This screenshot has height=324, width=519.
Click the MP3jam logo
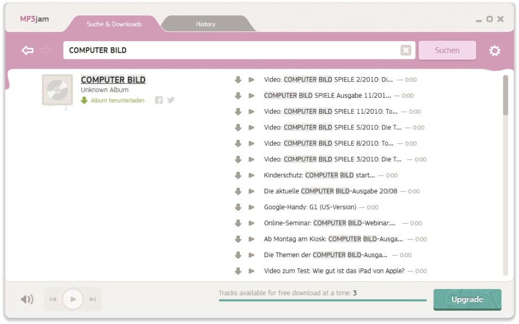click(34, 19)
